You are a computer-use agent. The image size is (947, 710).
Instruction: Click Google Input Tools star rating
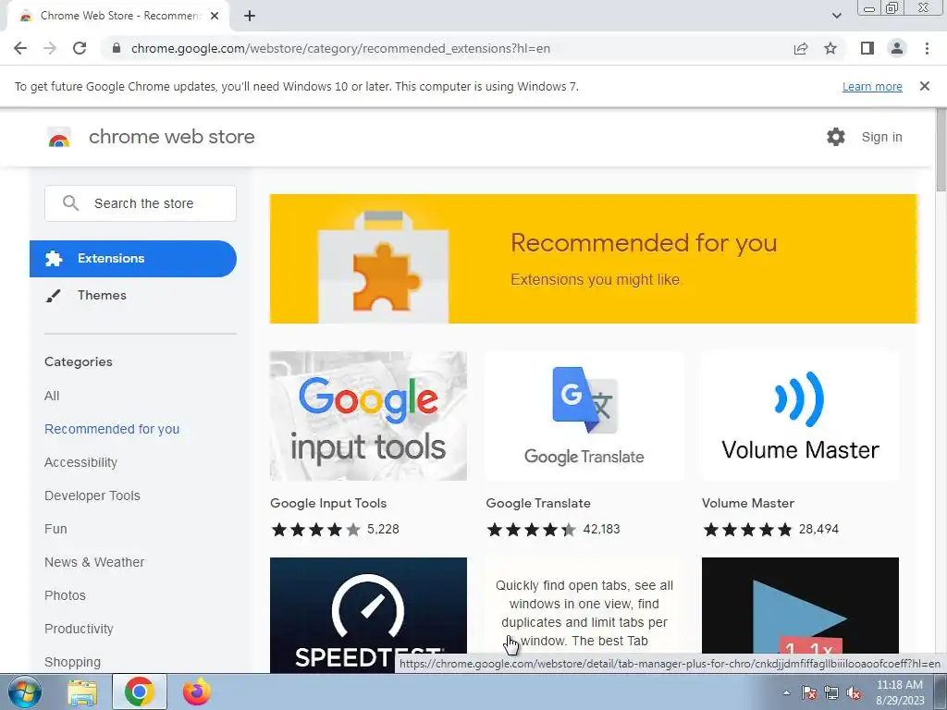[316, 530]
